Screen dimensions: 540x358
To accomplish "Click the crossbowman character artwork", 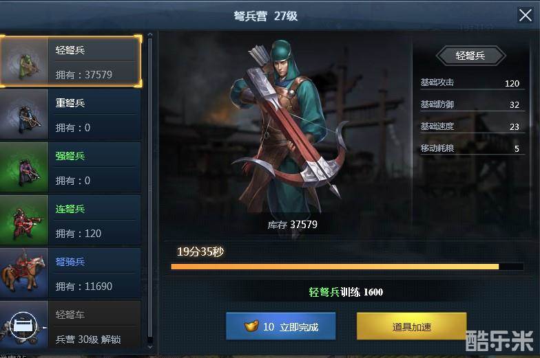I will point(289,127).
